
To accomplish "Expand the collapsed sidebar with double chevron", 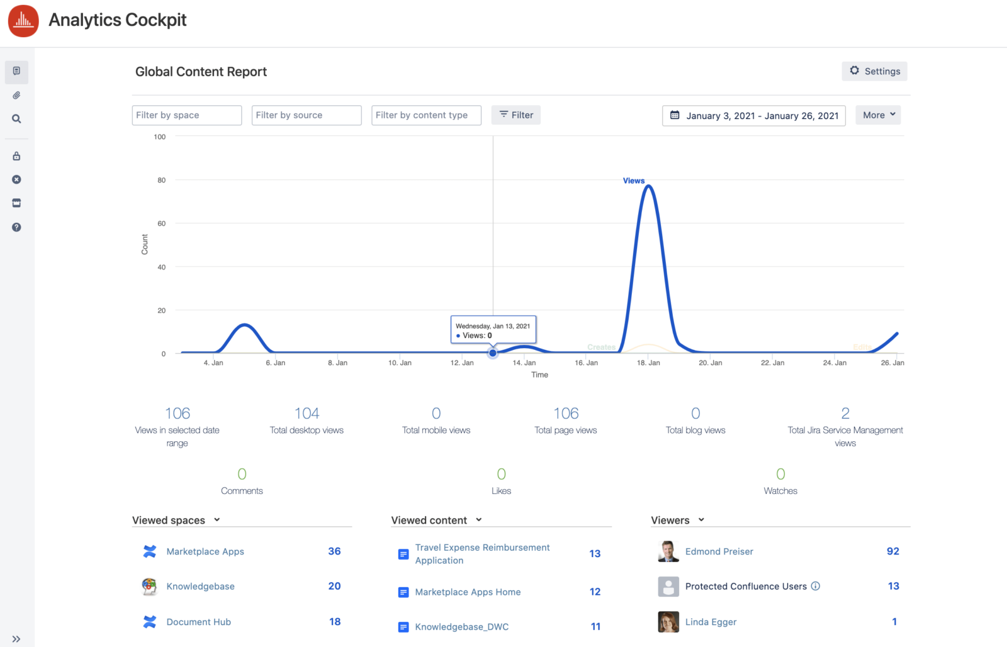I will click(x=16, y=638).
